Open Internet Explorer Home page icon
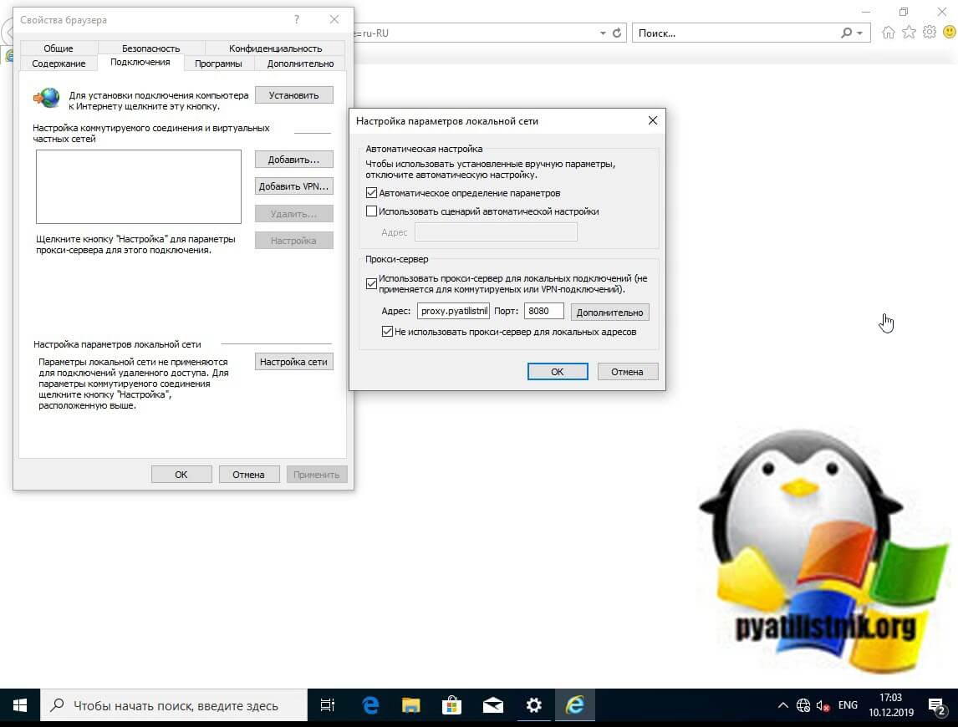The image size is (958, 727). pos(888,33)
